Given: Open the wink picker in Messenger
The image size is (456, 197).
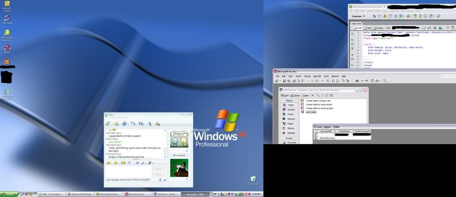Looking at the screenshot, I should coord(116,163).
